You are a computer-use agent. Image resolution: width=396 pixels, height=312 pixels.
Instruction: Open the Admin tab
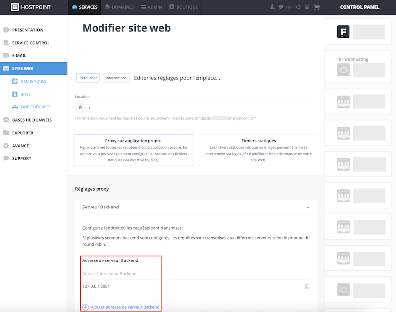[151, 7]
